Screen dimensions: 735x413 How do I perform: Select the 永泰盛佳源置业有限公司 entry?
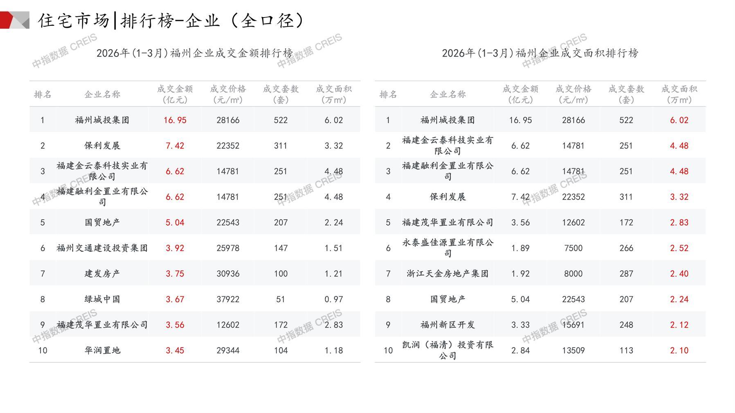coord(447,248)
